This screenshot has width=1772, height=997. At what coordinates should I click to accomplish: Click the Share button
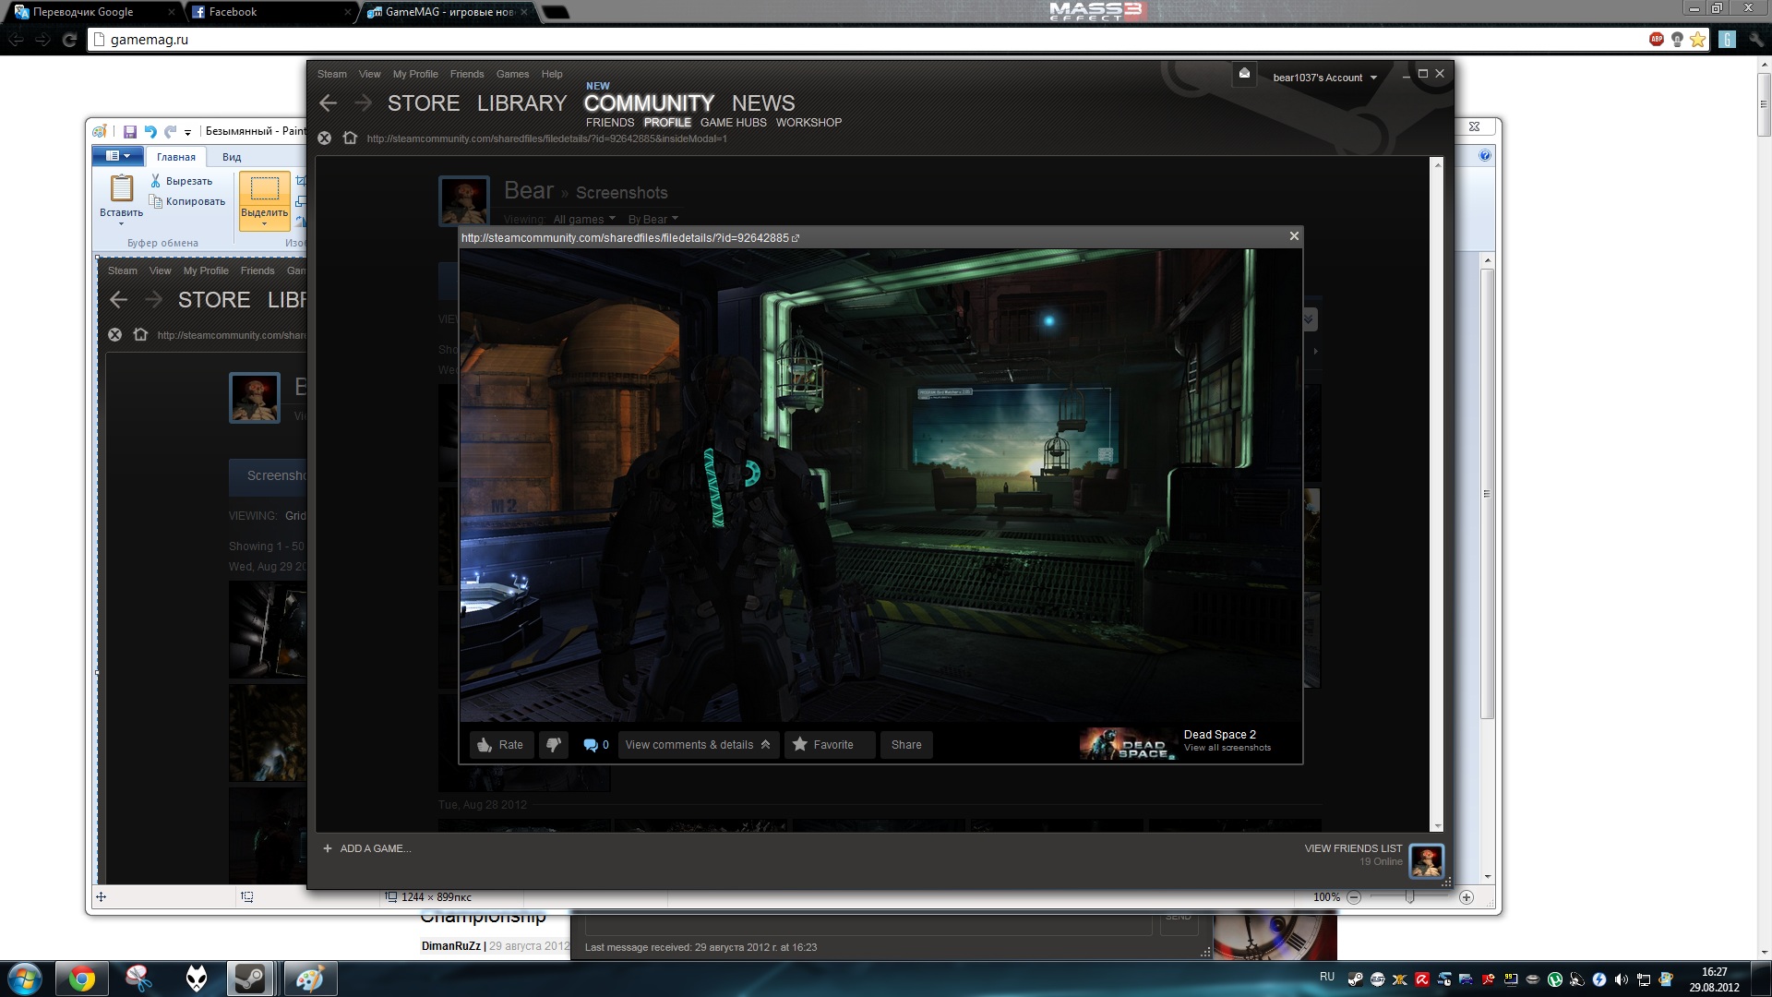906,745
